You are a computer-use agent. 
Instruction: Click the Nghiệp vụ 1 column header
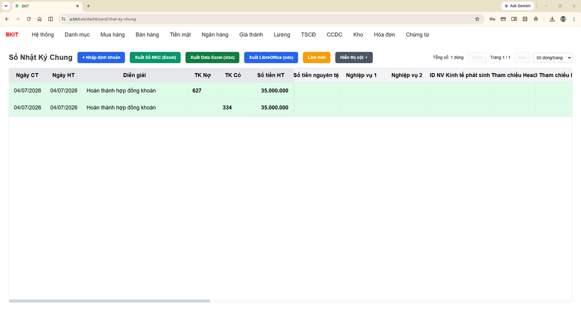(361, 75)
